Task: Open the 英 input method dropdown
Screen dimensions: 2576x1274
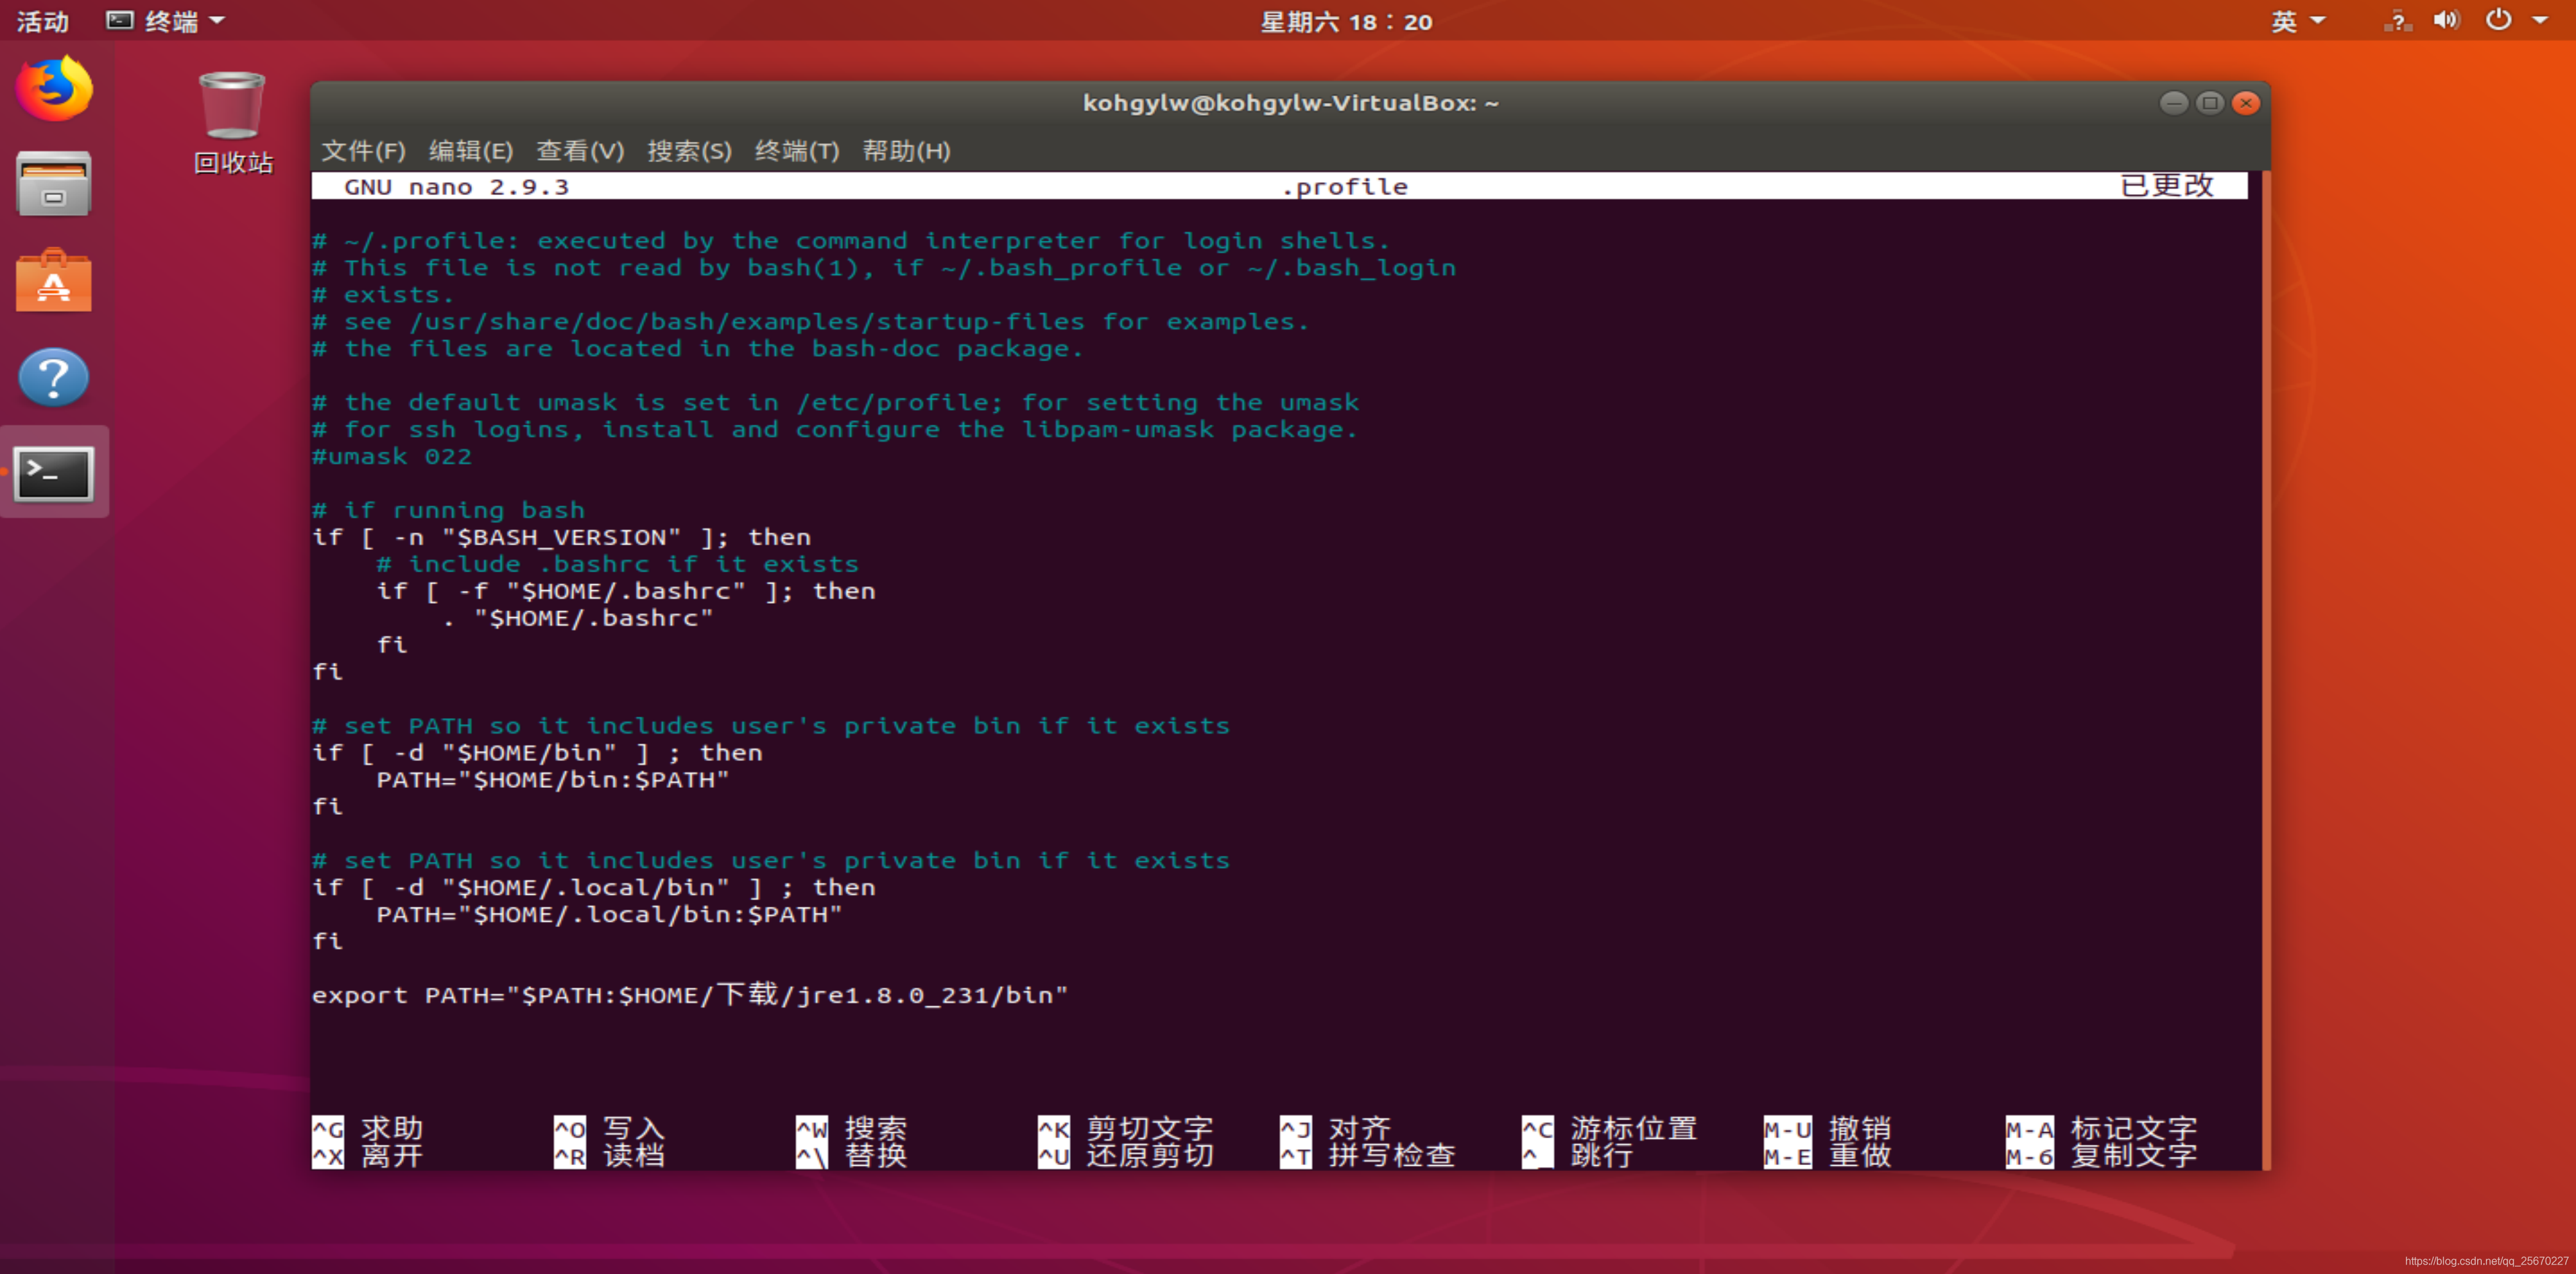Action: 2296,21
